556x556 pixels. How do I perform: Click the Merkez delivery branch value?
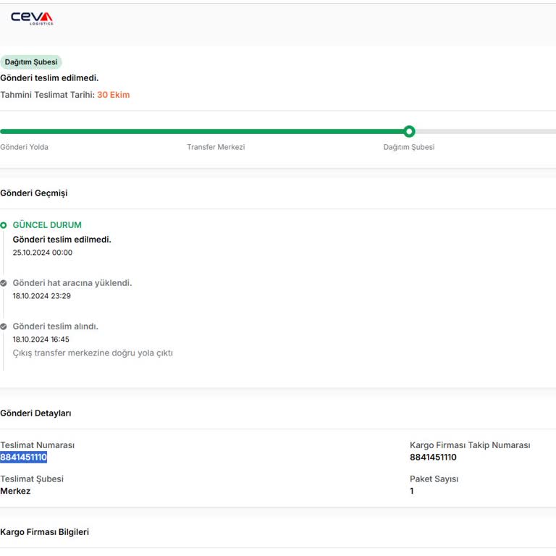[15, 491]
